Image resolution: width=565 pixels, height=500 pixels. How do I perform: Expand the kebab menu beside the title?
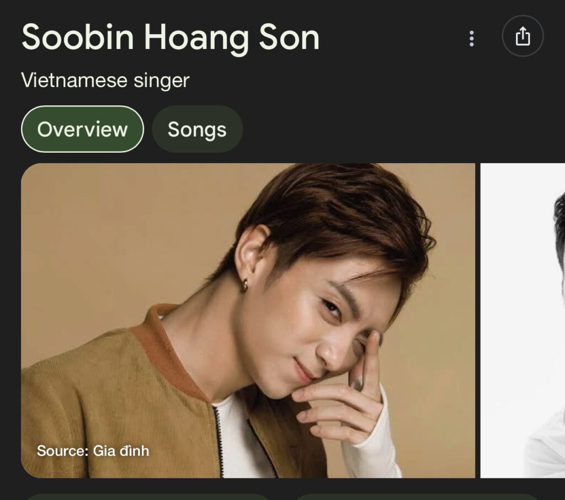pyautogui.click(x=471, y=38)
